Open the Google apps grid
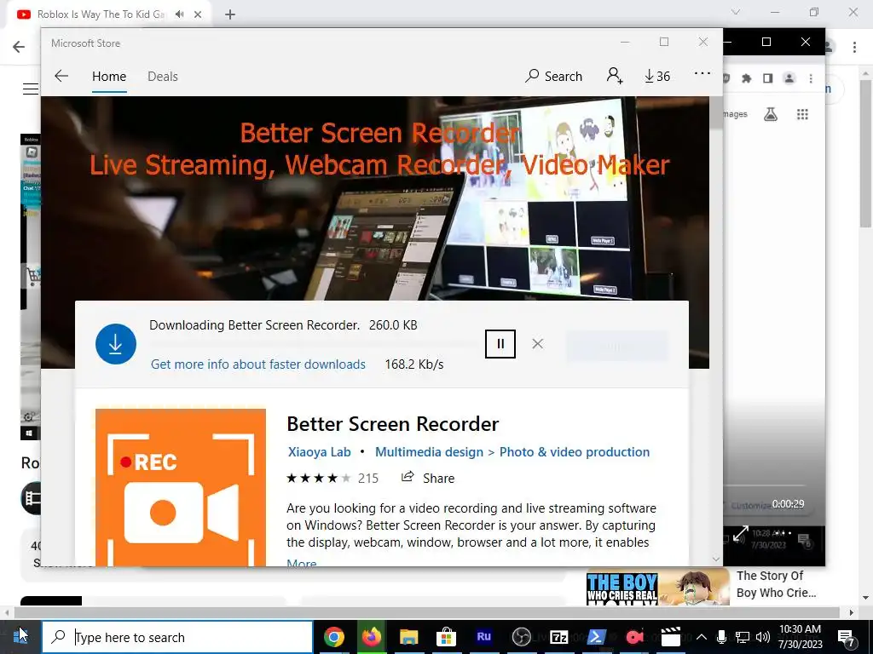Image resolution: width=873 pixels, height=654 pixels. click(x=802, y=114)
